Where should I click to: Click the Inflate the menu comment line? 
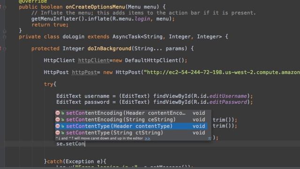point(143,13)
